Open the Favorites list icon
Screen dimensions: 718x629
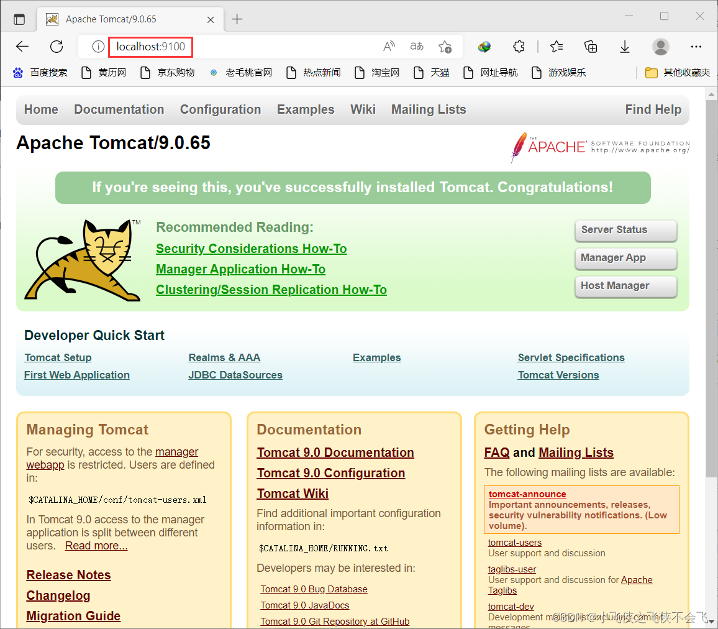[557, 46]
